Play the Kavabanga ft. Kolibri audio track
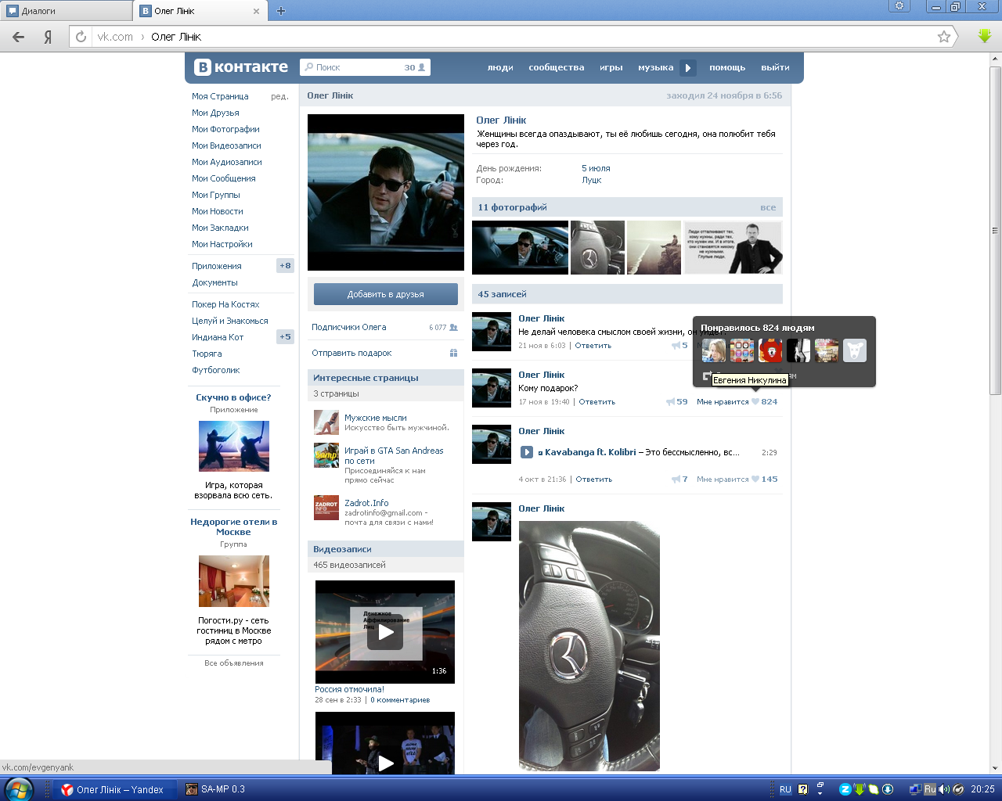Viewport: 1002px width, 801px height. pos(527,452)
